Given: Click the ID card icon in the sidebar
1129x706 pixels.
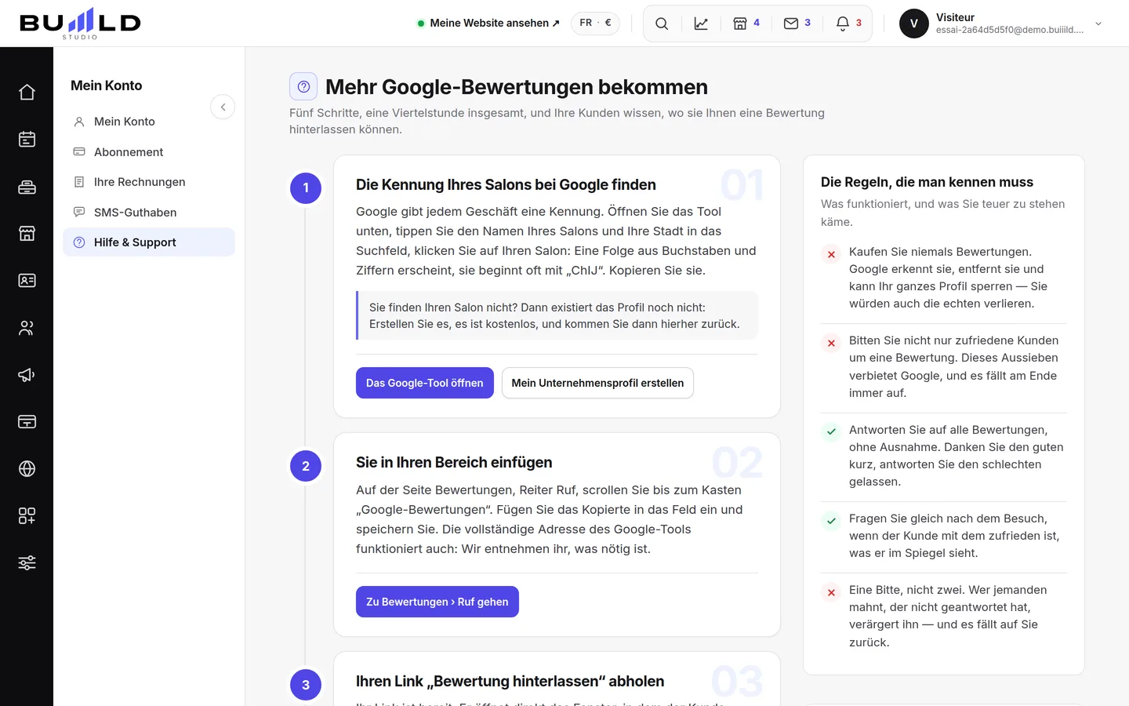Looking at the screenshot, I should click(x=27, y=281).
